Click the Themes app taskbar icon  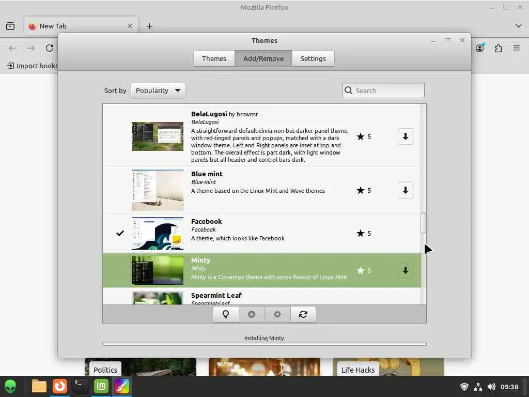coord(122,387)
